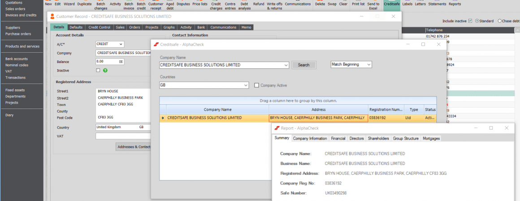This screenshot has height=201, width=520.
Task: Open the Balance field calculator icon
Action: click(x=121, y=62)
